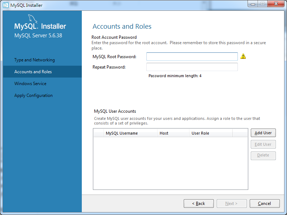
Task: Click the Password minimum length: 4 text
Action: coord(175,76)
